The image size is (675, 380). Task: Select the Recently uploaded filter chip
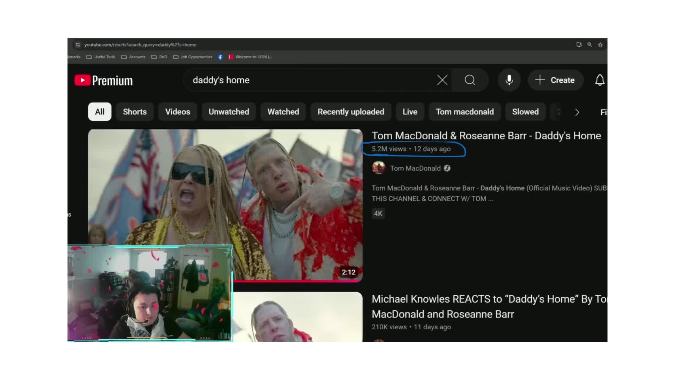click(x=351, y=112)
